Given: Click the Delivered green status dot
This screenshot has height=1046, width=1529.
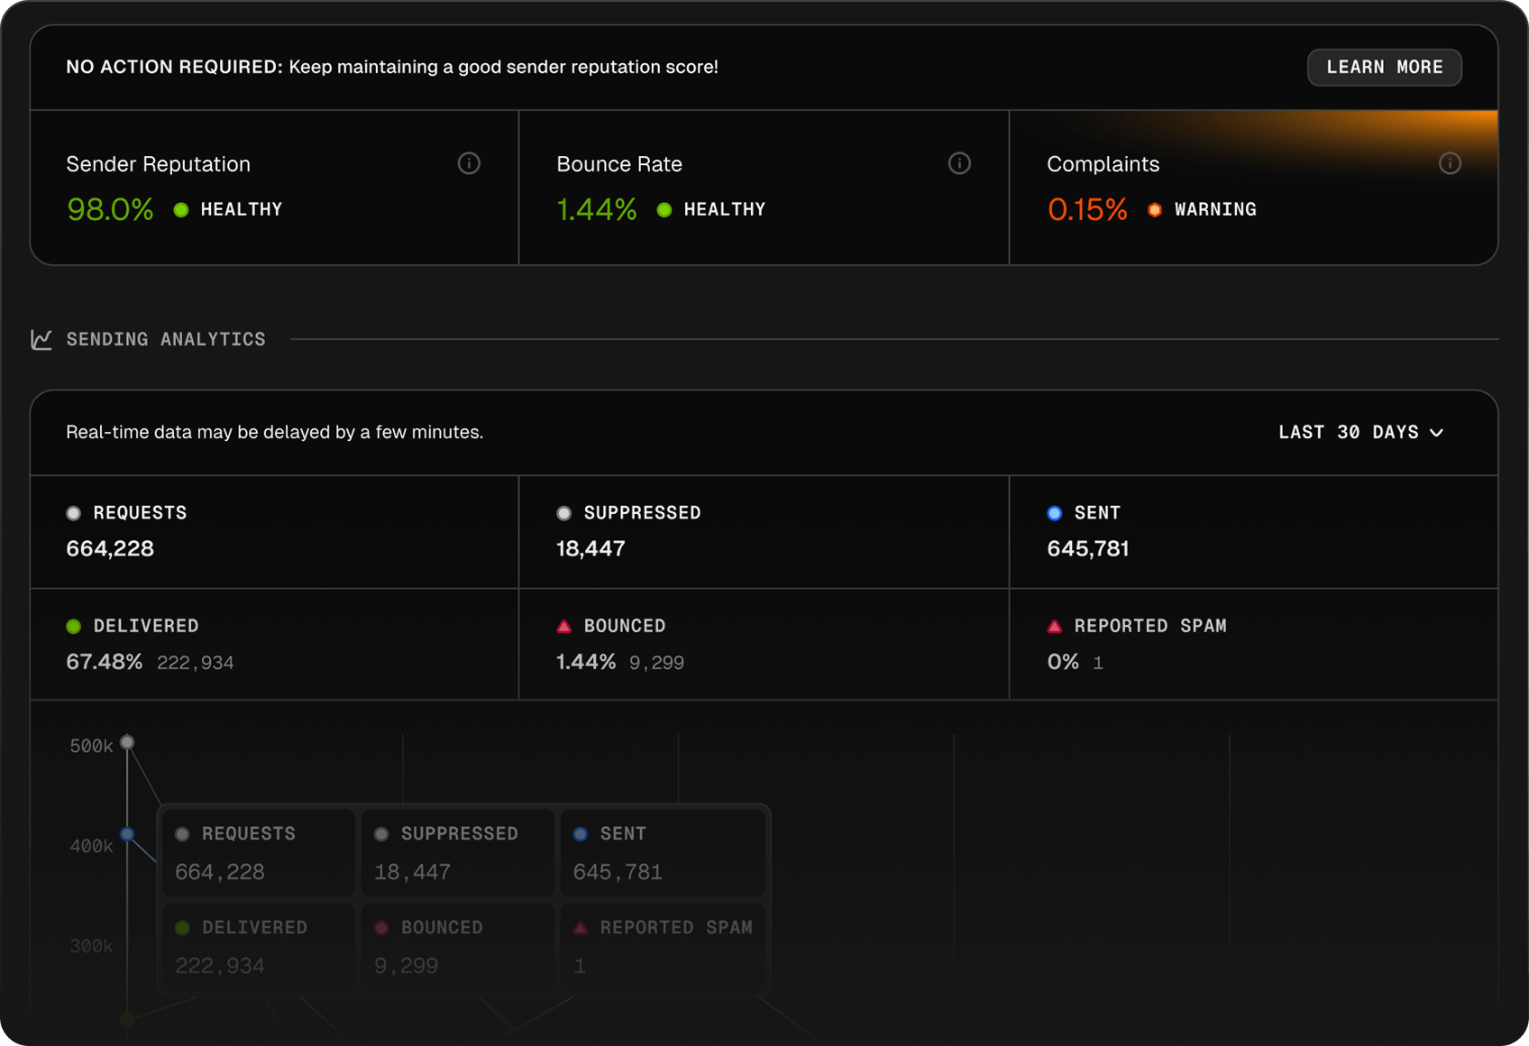Looking at the screenshot, I should coord(74,627).
